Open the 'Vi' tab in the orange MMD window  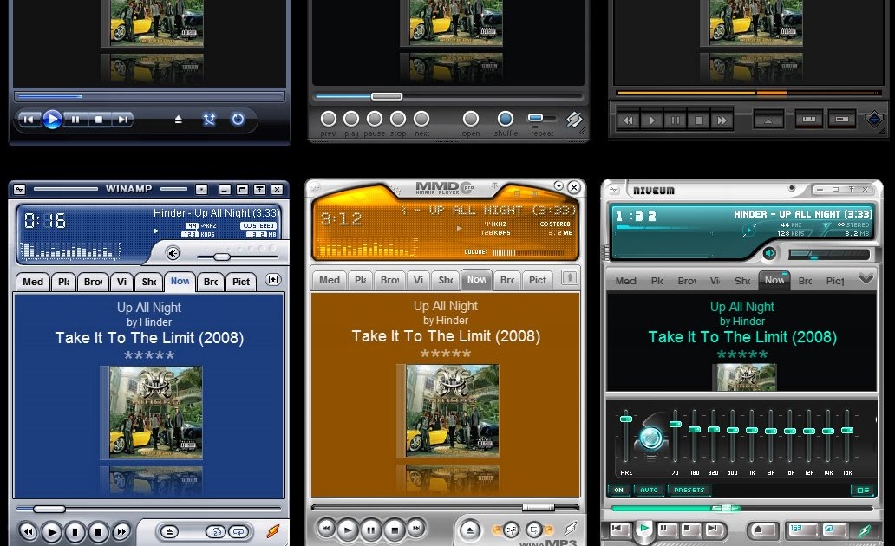click(418, 280)
